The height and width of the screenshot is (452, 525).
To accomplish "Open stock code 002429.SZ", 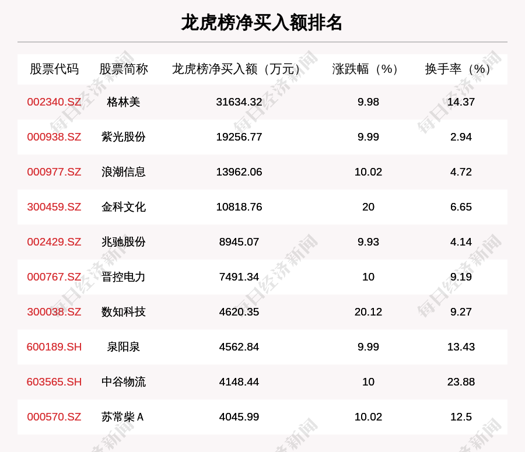I will click(x=54, y=241).
